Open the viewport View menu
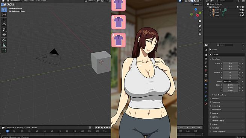The width and height of the screenshot is (246, 138). [26, 1]
